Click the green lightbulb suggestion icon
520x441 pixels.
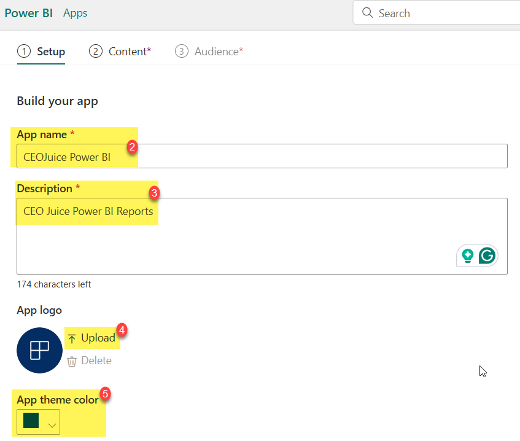(x=468, y=256)
